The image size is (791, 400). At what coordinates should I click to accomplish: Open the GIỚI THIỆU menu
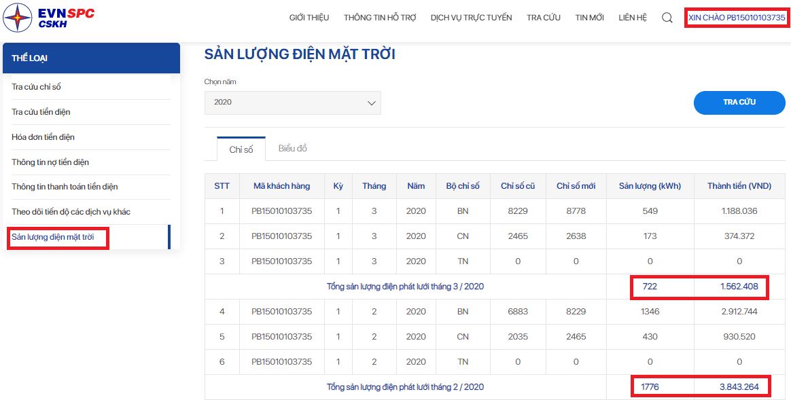tap(309, 18)
